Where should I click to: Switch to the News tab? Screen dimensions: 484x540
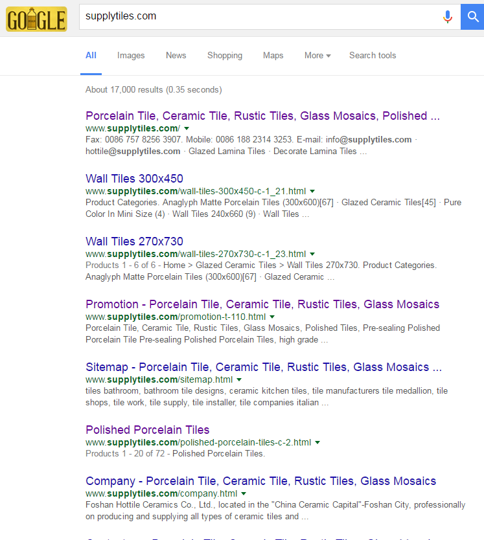coord(176,56)
